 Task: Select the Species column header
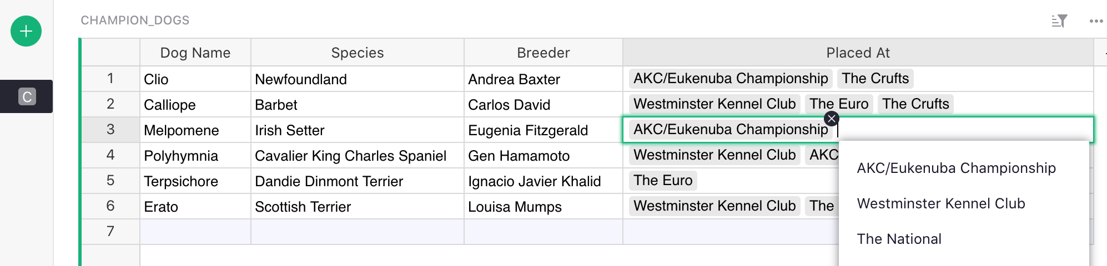(x=357, y=53)
